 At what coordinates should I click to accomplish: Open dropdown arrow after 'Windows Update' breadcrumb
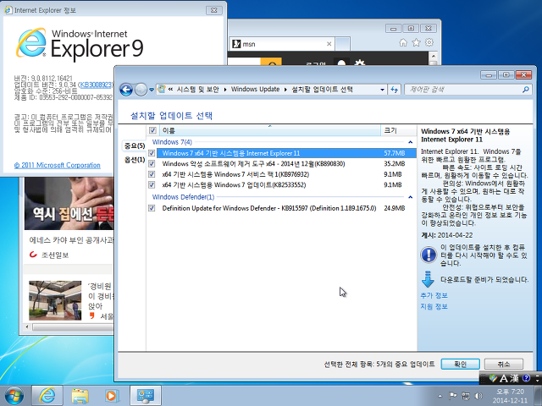pos(285,90)
